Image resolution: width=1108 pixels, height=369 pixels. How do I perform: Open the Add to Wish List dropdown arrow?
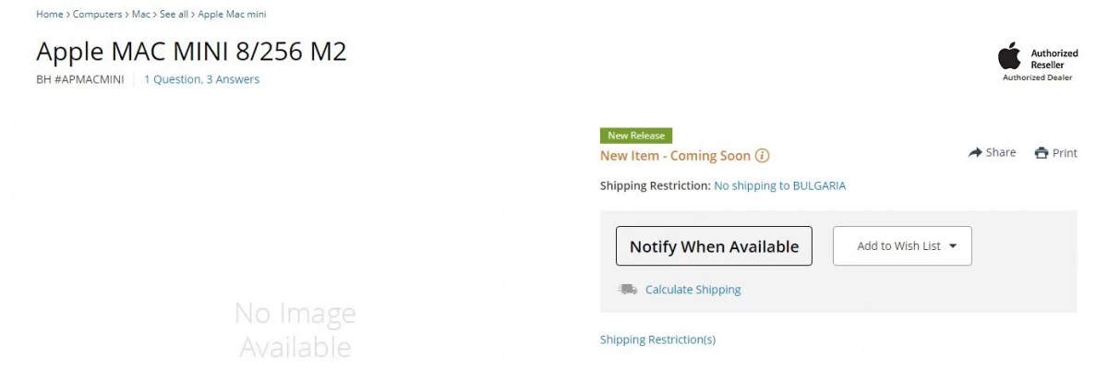tap(953, 246)
